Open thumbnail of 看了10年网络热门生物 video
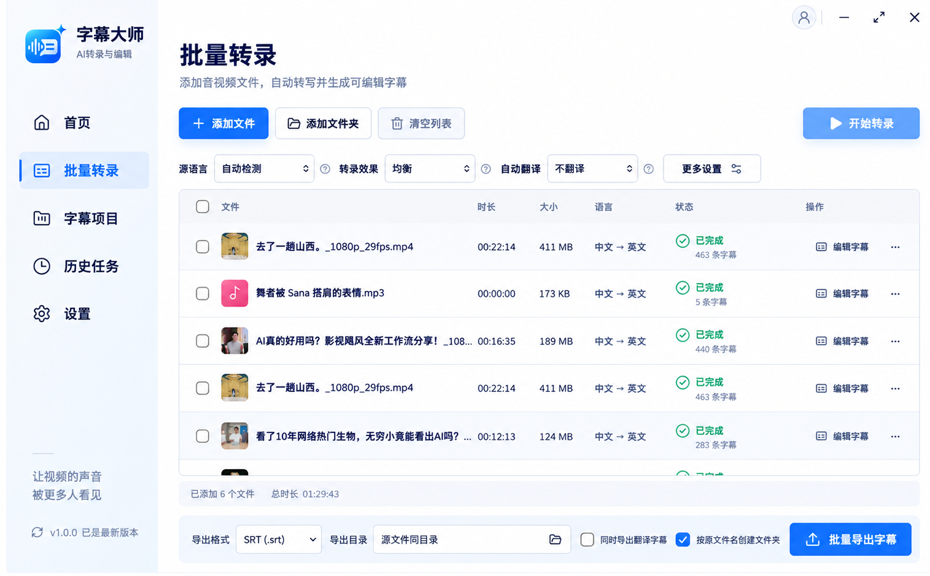The image size is (930, 576). 234,436
